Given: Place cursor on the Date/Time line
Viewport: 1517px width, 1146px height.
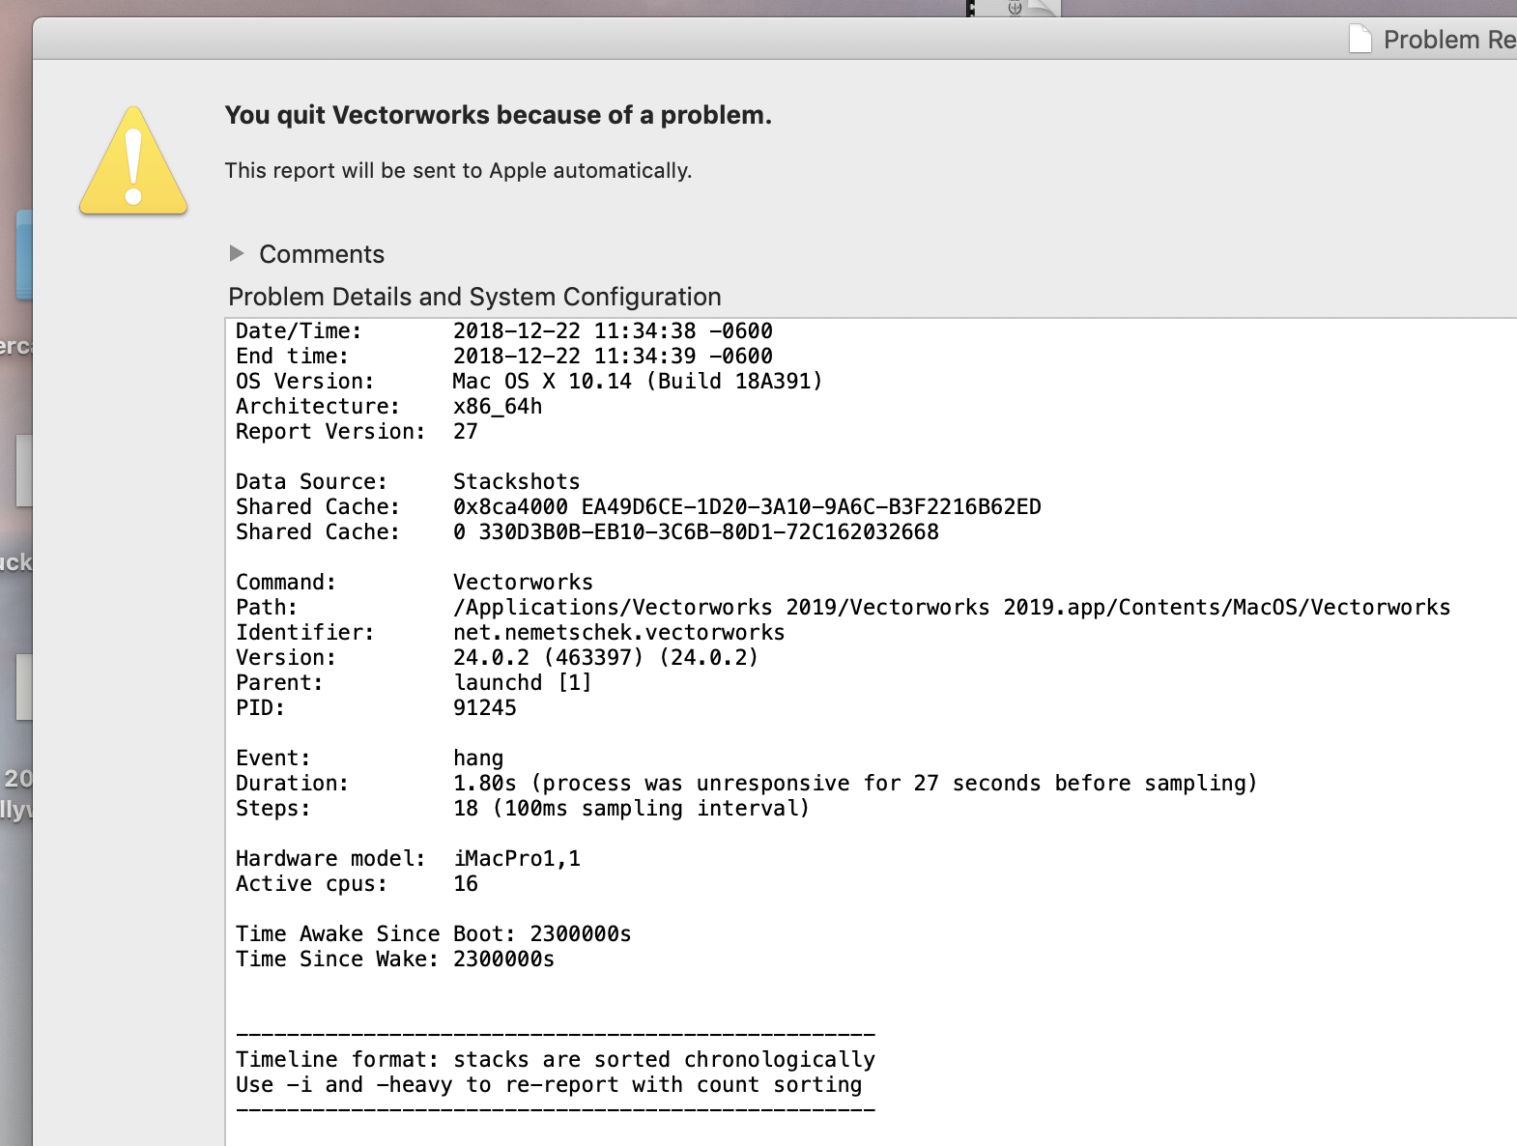Looking at the screenshot, I should click(x=503, y=331).
